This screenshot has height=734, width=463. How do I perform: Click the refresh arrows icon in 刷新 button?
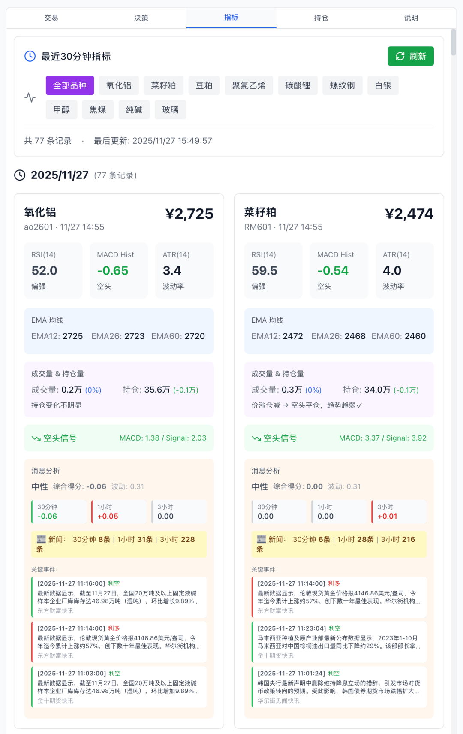tap(400, 56)
